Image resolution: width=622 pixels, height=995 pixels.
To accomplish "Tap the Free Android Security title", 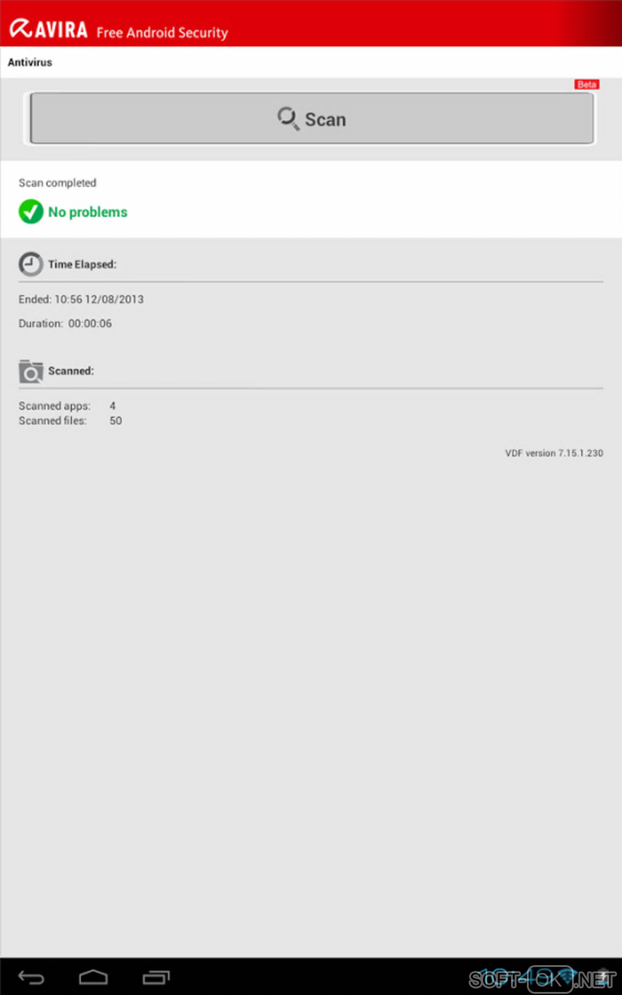I will (162, 32).
